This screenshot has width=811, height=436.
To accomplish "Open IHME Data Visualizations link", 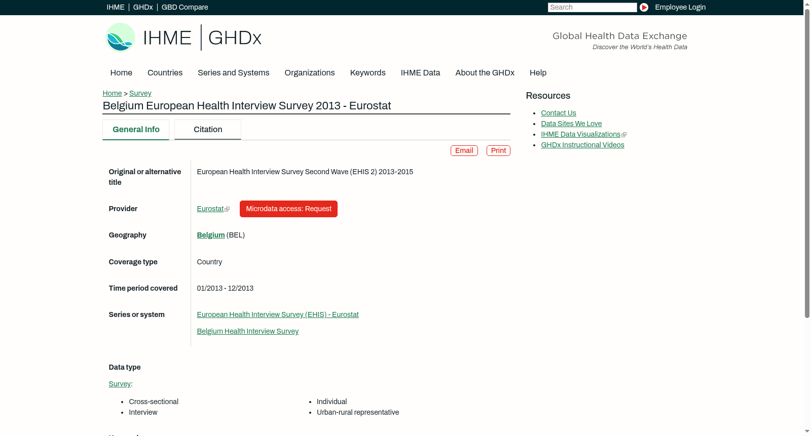I will pyautogui.click(x=581, y=134).
